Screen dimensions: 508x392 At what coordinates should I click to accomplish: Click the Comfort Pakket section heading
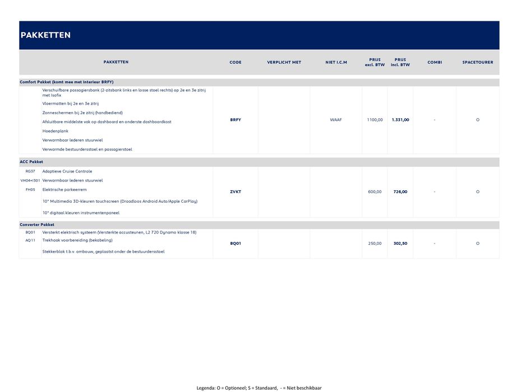pyautogui.click(x=67, y=82)
